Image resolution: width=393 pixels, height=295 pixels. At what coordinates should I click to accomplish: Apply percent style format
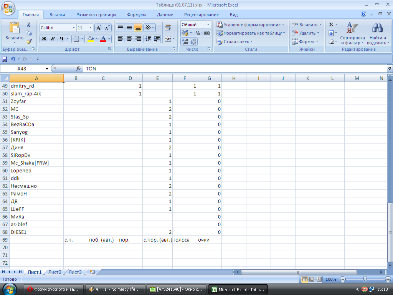click(198, 33)
